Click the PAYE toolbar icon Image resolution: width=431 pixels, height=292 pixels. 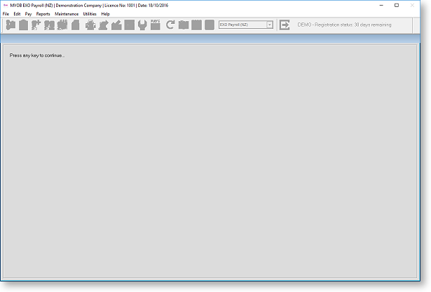[x=156, y=25]
